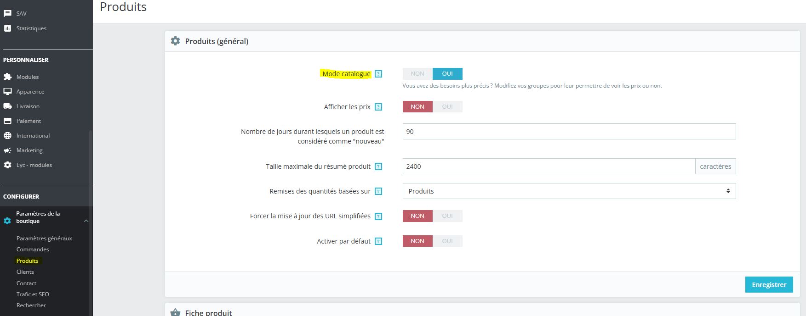Click the Enregistrer button
Image resolution: width=806 pixels, height=316 pixels.
coord(769,284)
